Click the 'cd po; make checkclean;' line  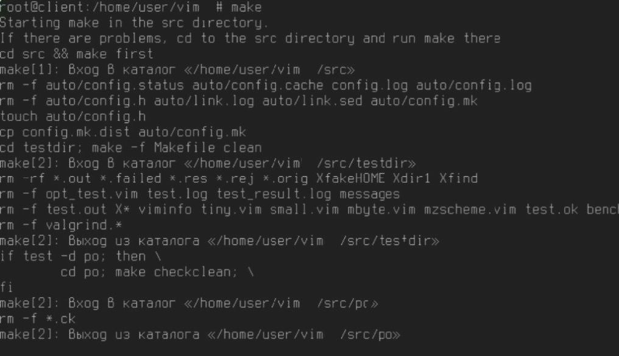click(157, 272)
